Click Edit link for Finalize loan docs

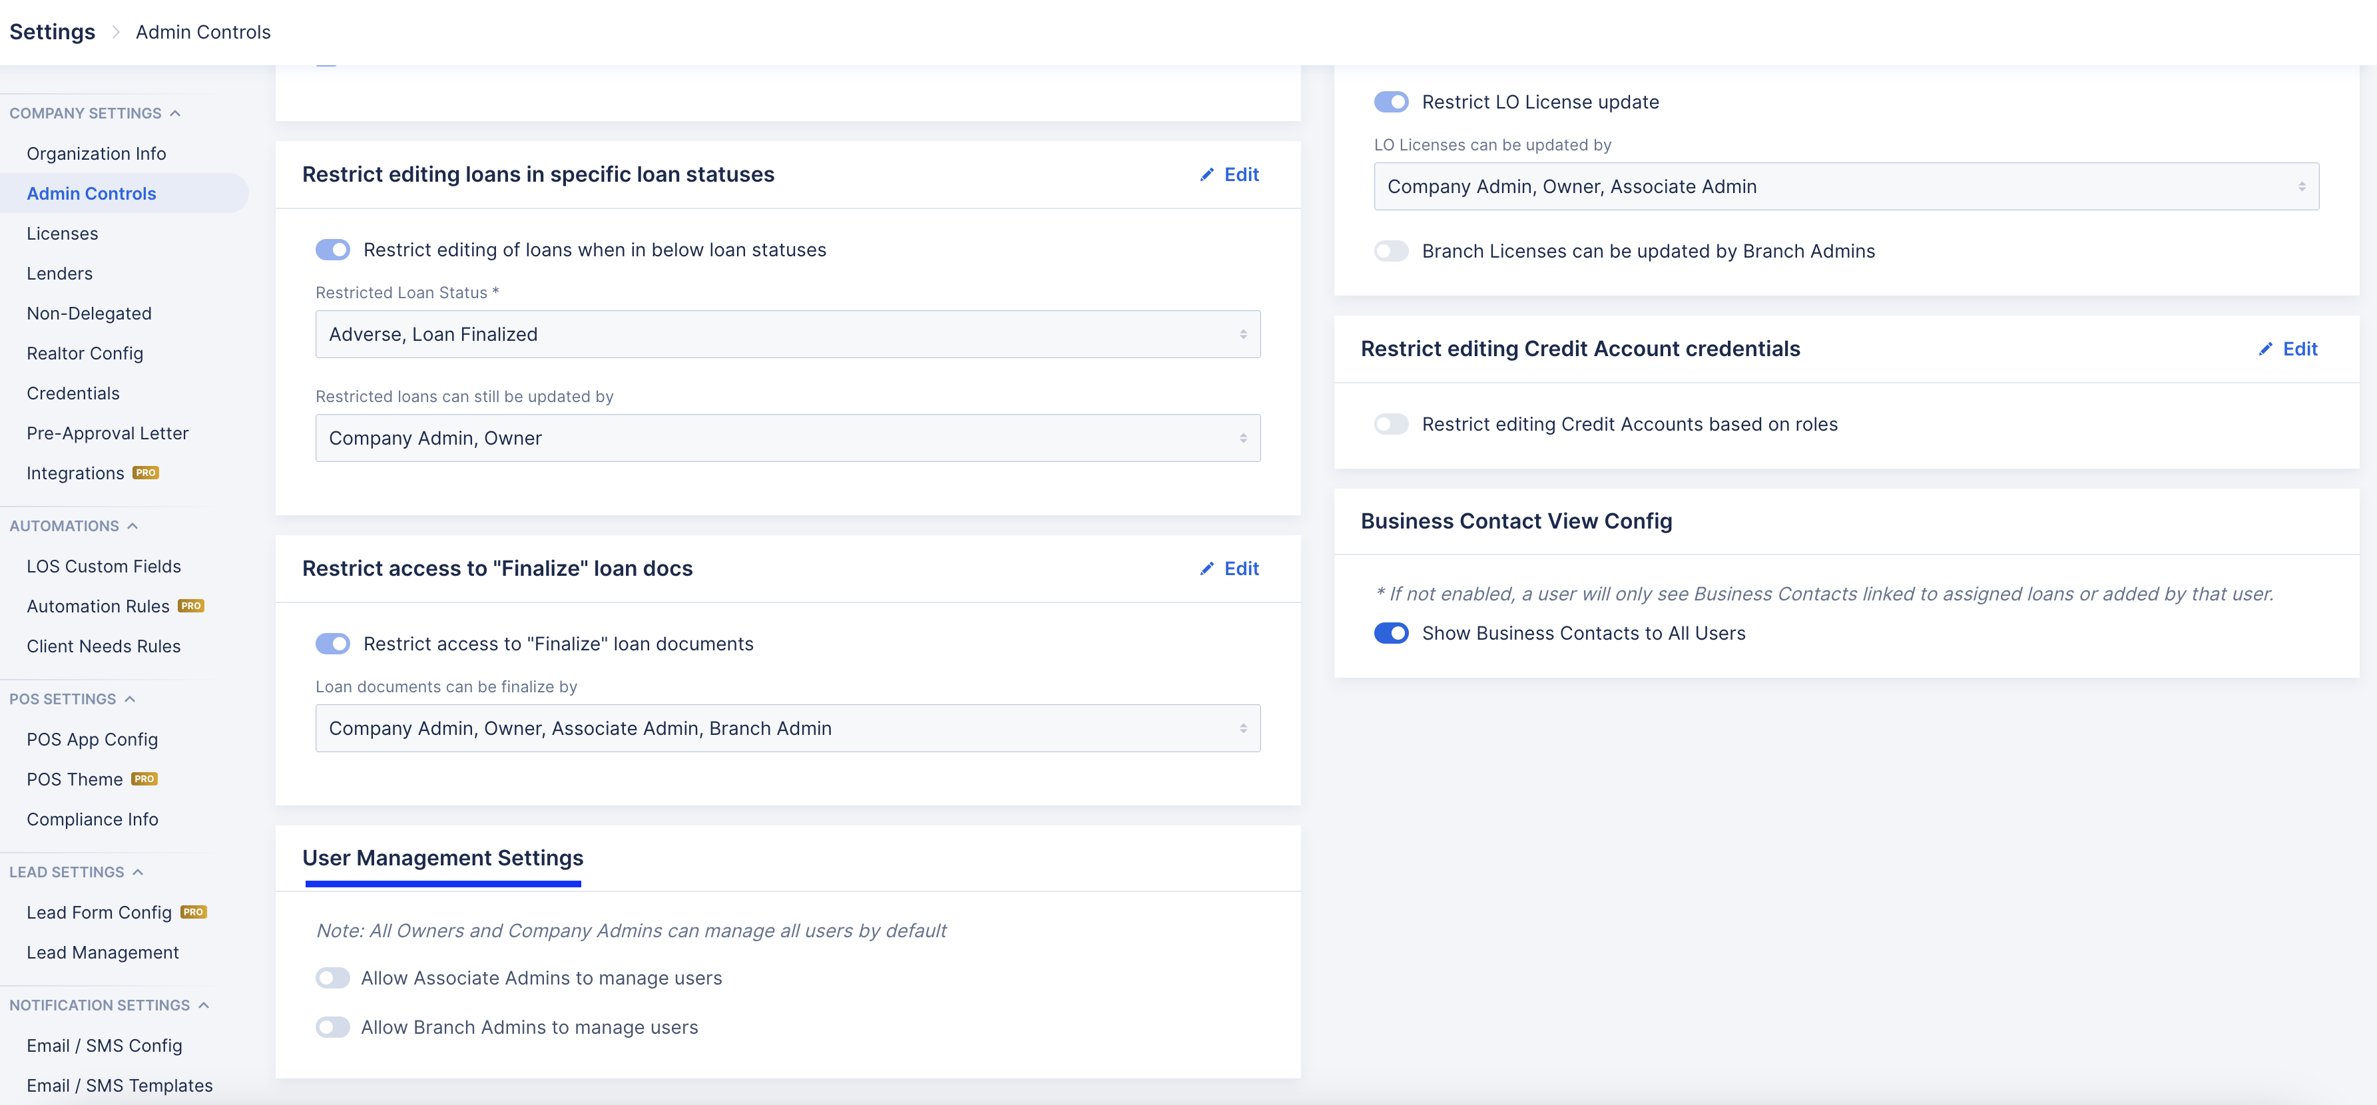1240,568
